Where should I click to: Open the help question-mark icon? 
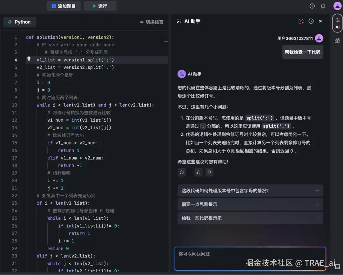point(312,6)
